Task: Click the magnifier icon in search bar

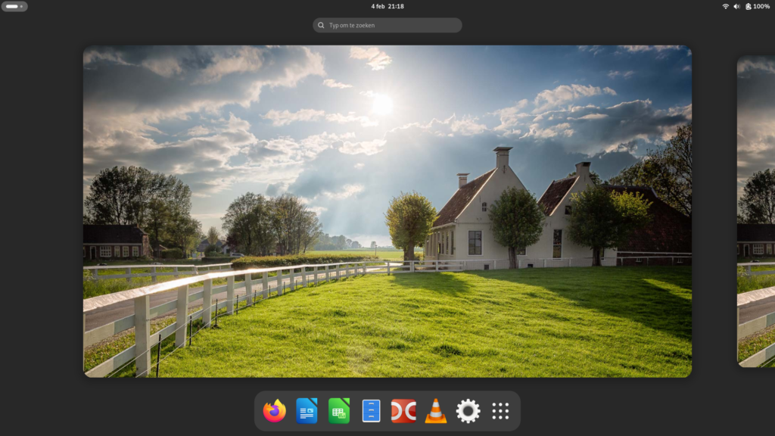Action: (x=322, y=25)
